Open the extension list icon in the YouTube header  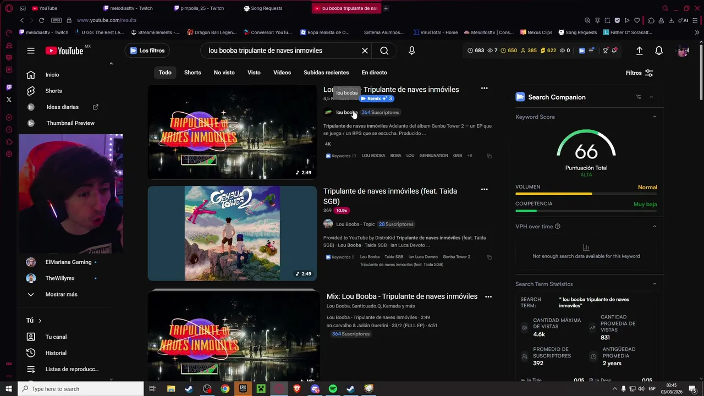tap(591, 51)
